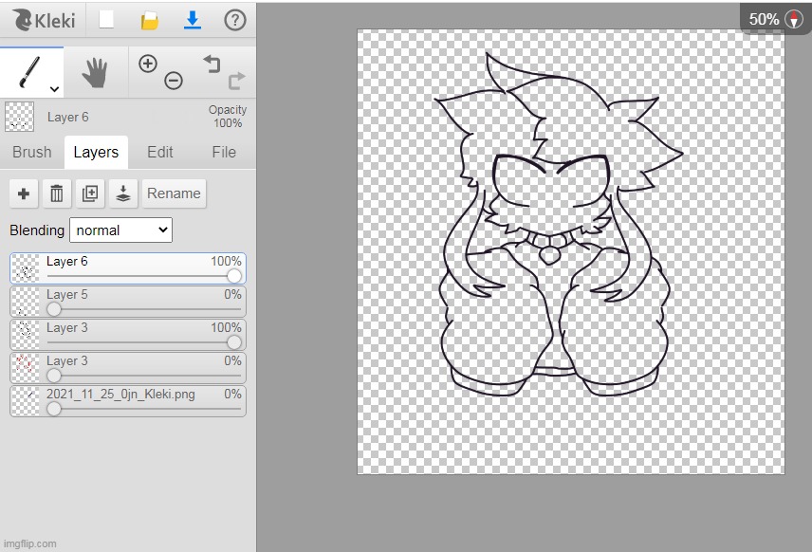Switch to the Brush tab
Screen dimensions: 812x552
coord(32,152)
